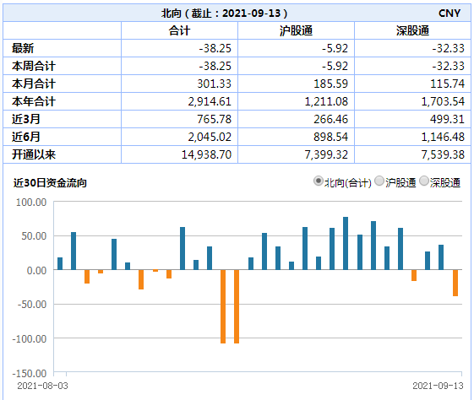Select the 沪股通 radio button

(x=379, y=181)
